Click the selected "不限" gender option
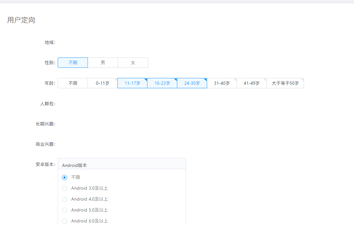 point(72,63)
